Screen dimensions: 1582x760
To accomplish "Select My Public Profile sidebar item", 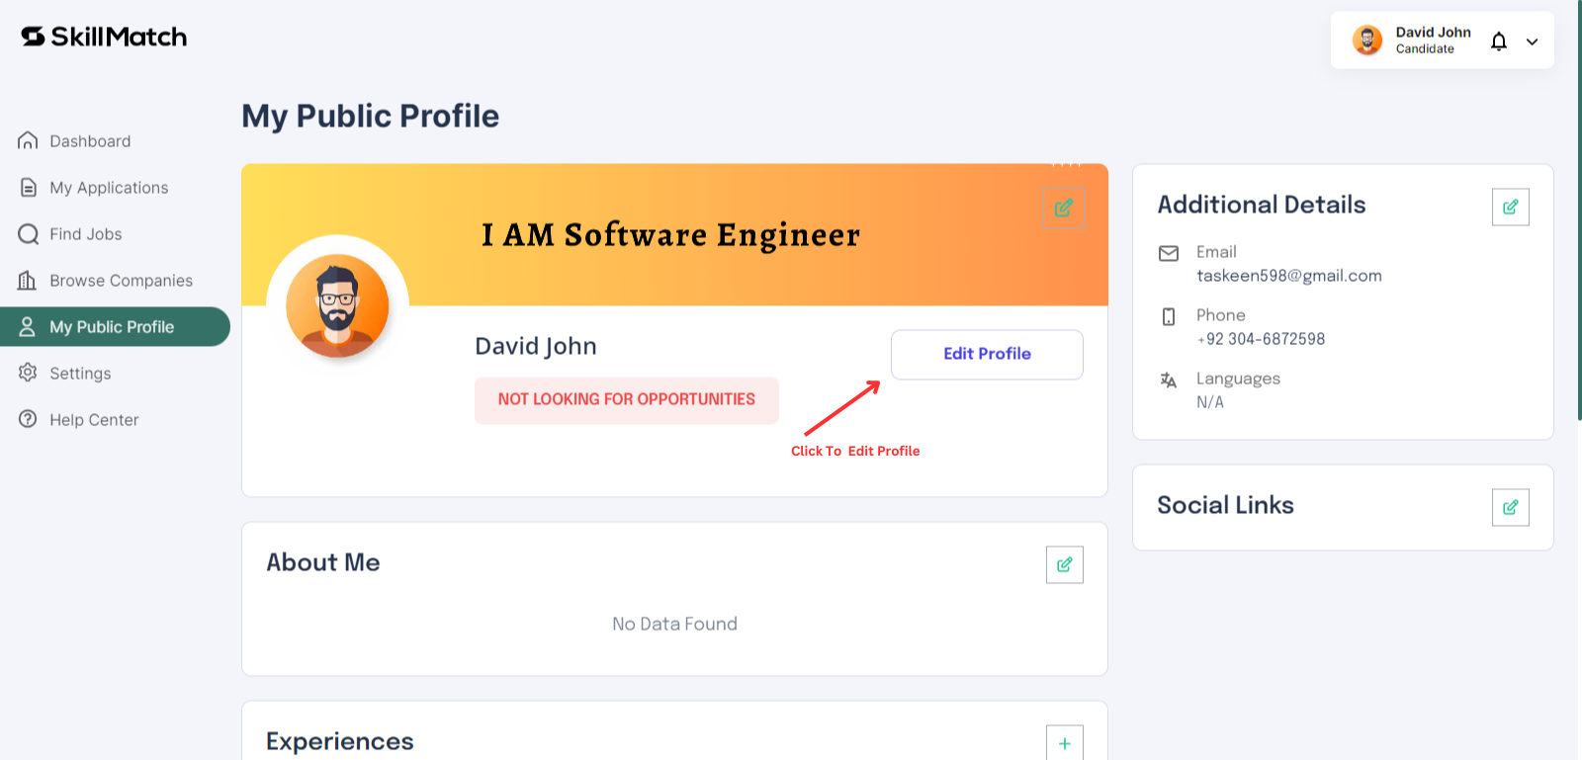I will 115,327.
